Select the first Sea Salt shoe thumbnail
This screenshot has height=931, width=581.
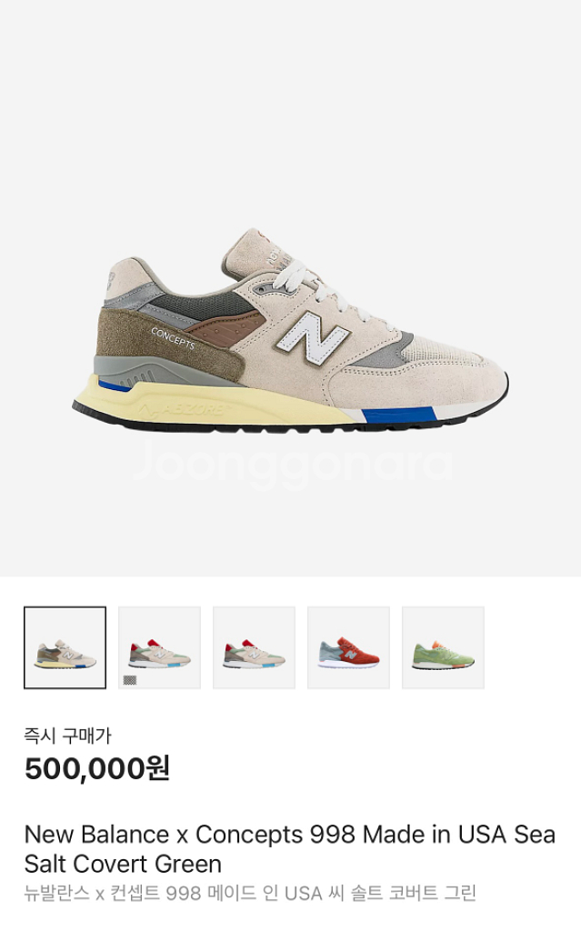coord(65,647)
